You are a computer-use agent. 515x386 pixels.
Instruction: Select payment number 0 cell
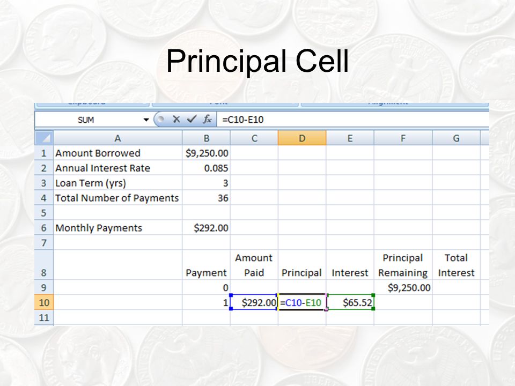(206, 287)
